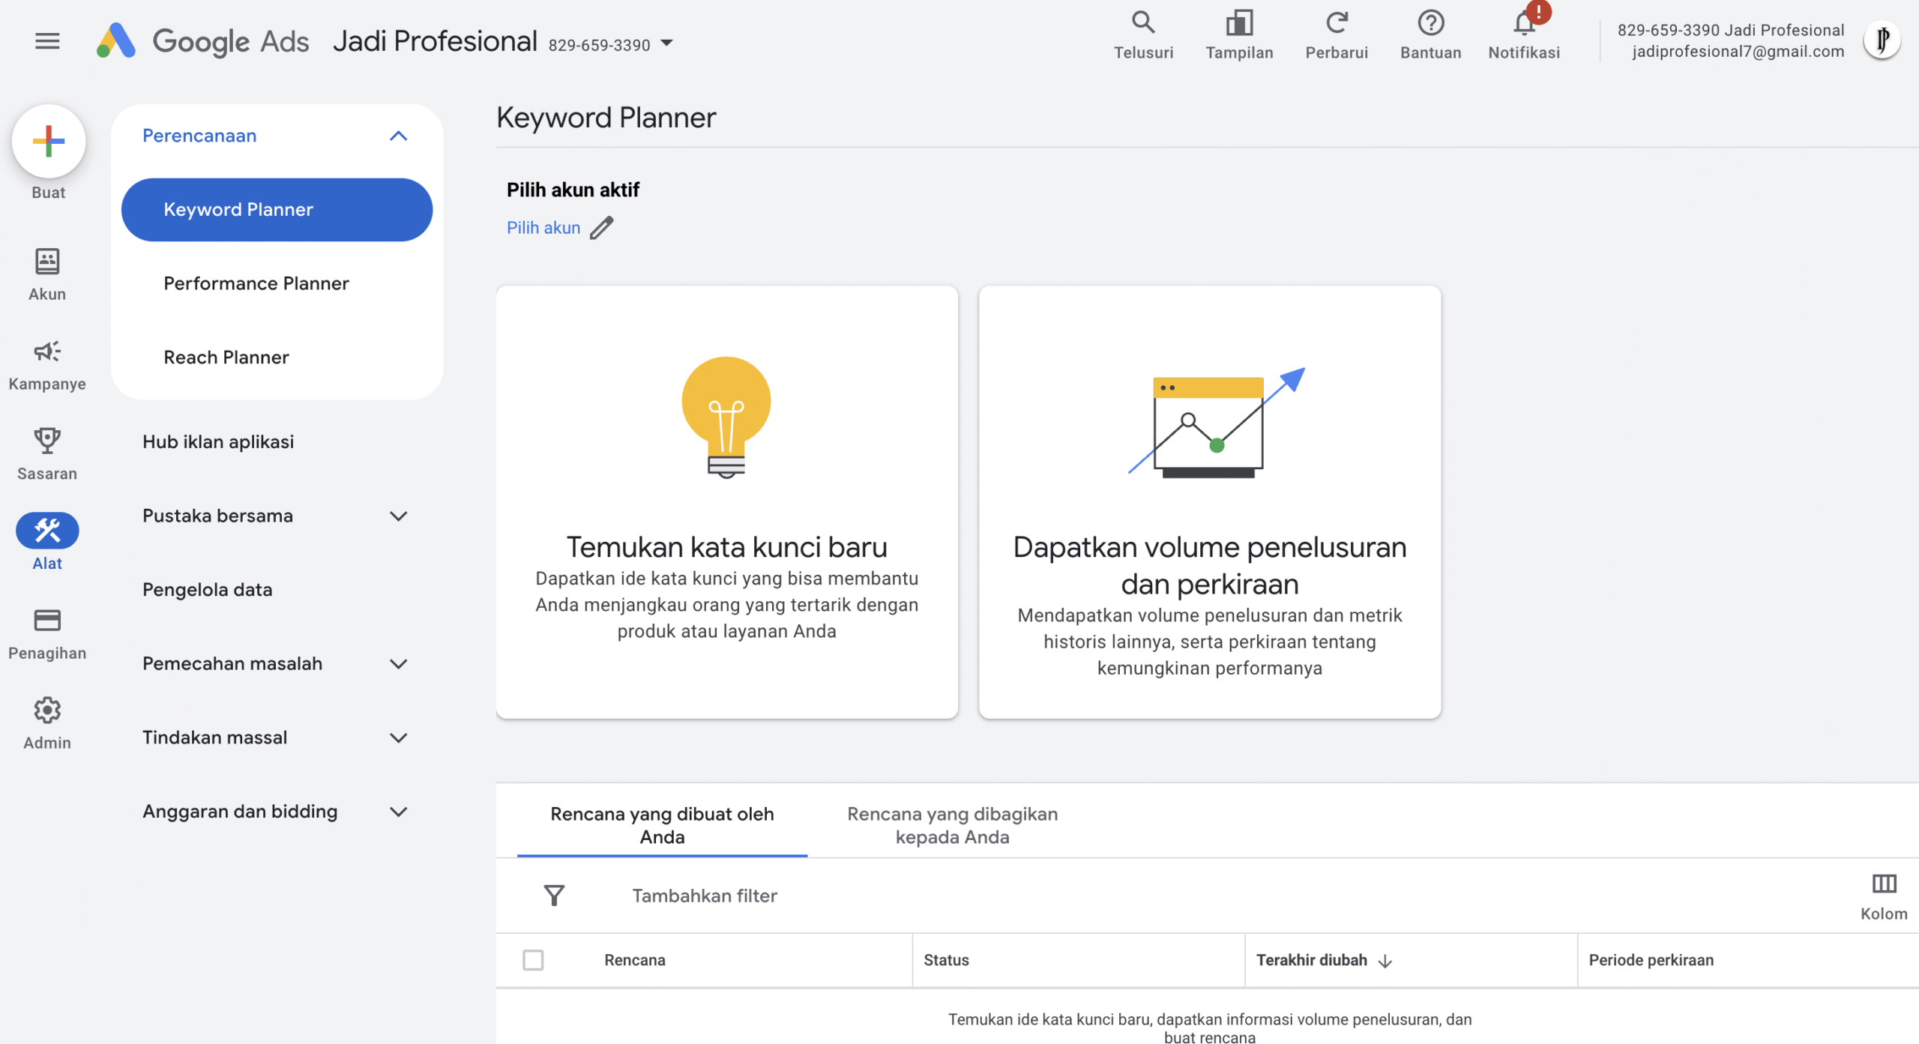Viewport: 1919px width, 1044px height.
Task: Expand Anggaran dan bidding menu
Action: point(398,812)
